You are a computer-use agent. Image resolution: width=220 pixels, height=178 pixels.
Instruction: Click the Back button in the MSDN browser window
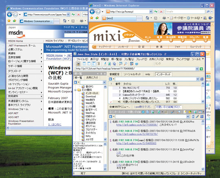click(x=9, y=14)
